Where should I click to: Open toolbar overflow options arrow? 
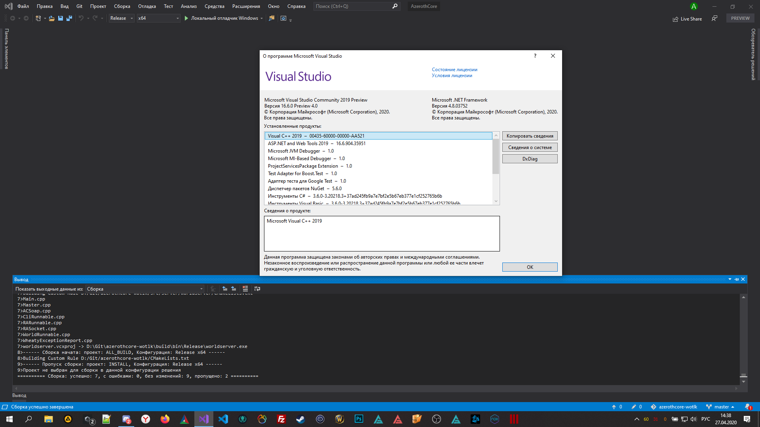[x=291, y=20]
